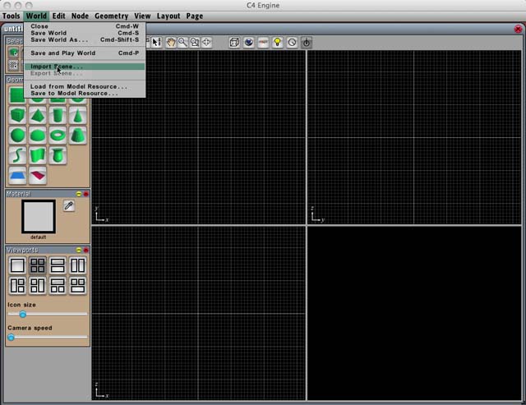Viewport: 526px width, 405px height.
Task: Enable the four-pane viewport layout
Action: coord(37,265)
